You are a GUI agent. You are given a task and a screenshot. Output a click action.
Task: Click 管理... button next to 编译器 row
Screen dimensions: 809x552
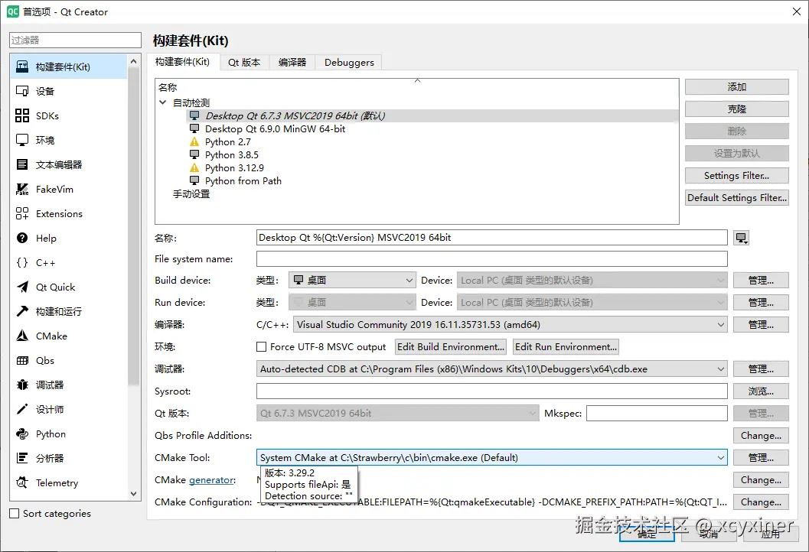761,325
